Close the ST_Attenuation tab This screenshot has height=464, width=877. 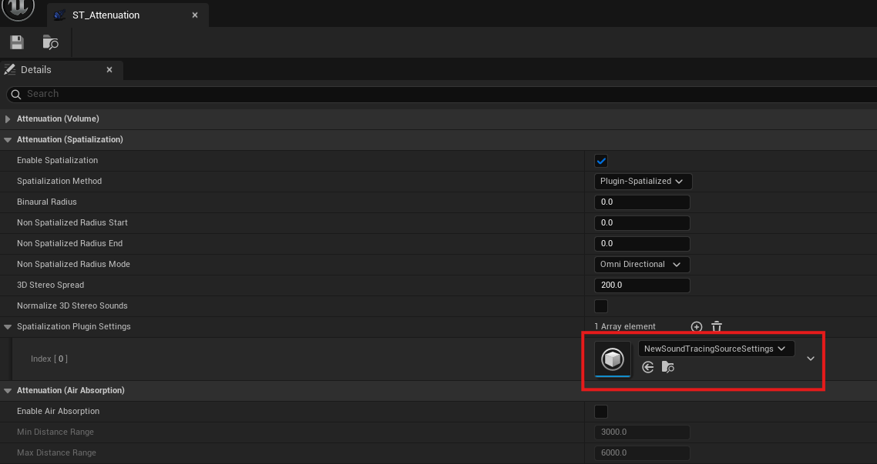point(195,15)
